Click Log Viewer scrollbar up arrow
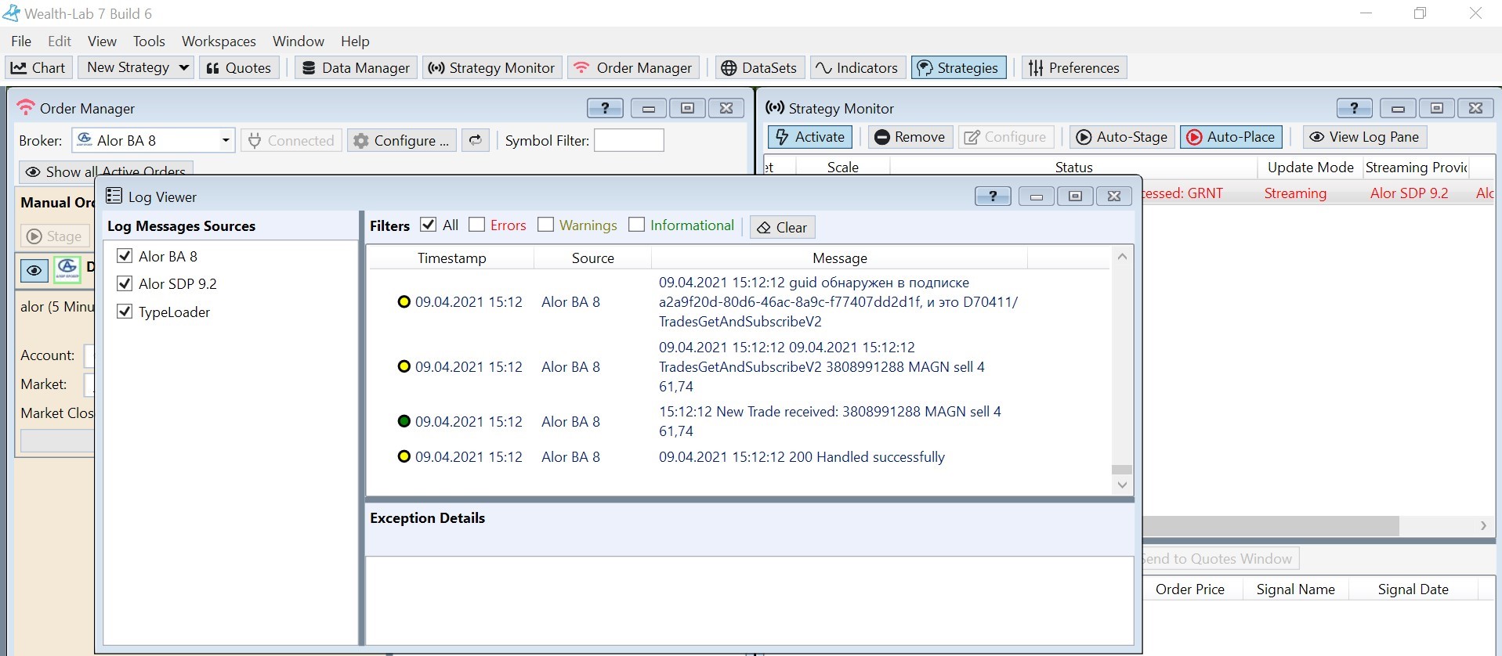Screen dimensions: 1502x656 pos(1122,256)
